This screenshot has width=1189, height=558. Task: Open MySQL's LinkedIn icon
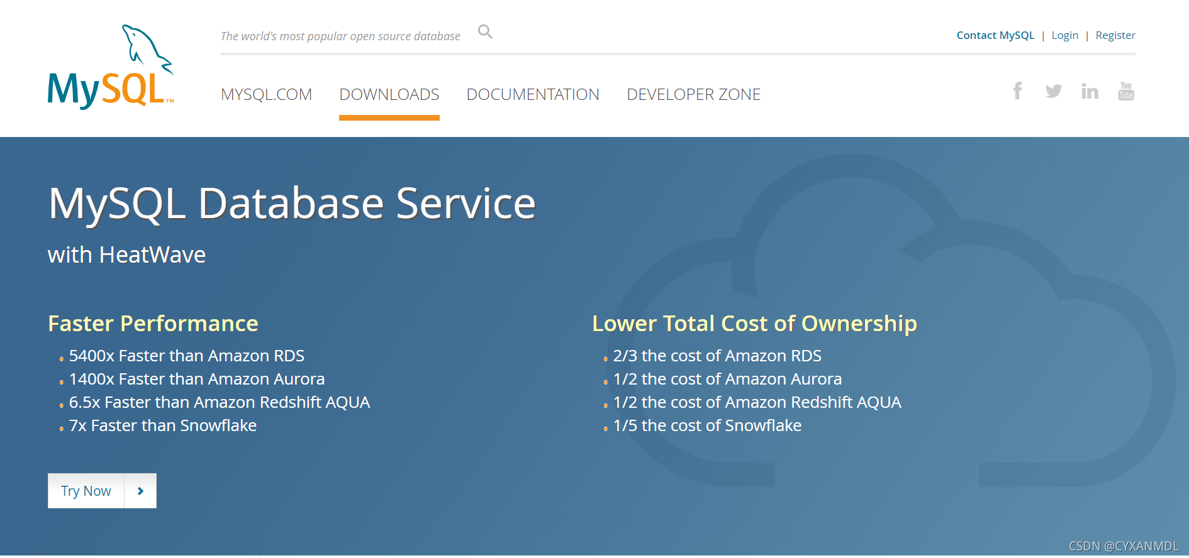pyautogui.click(x=1090, y=91)
